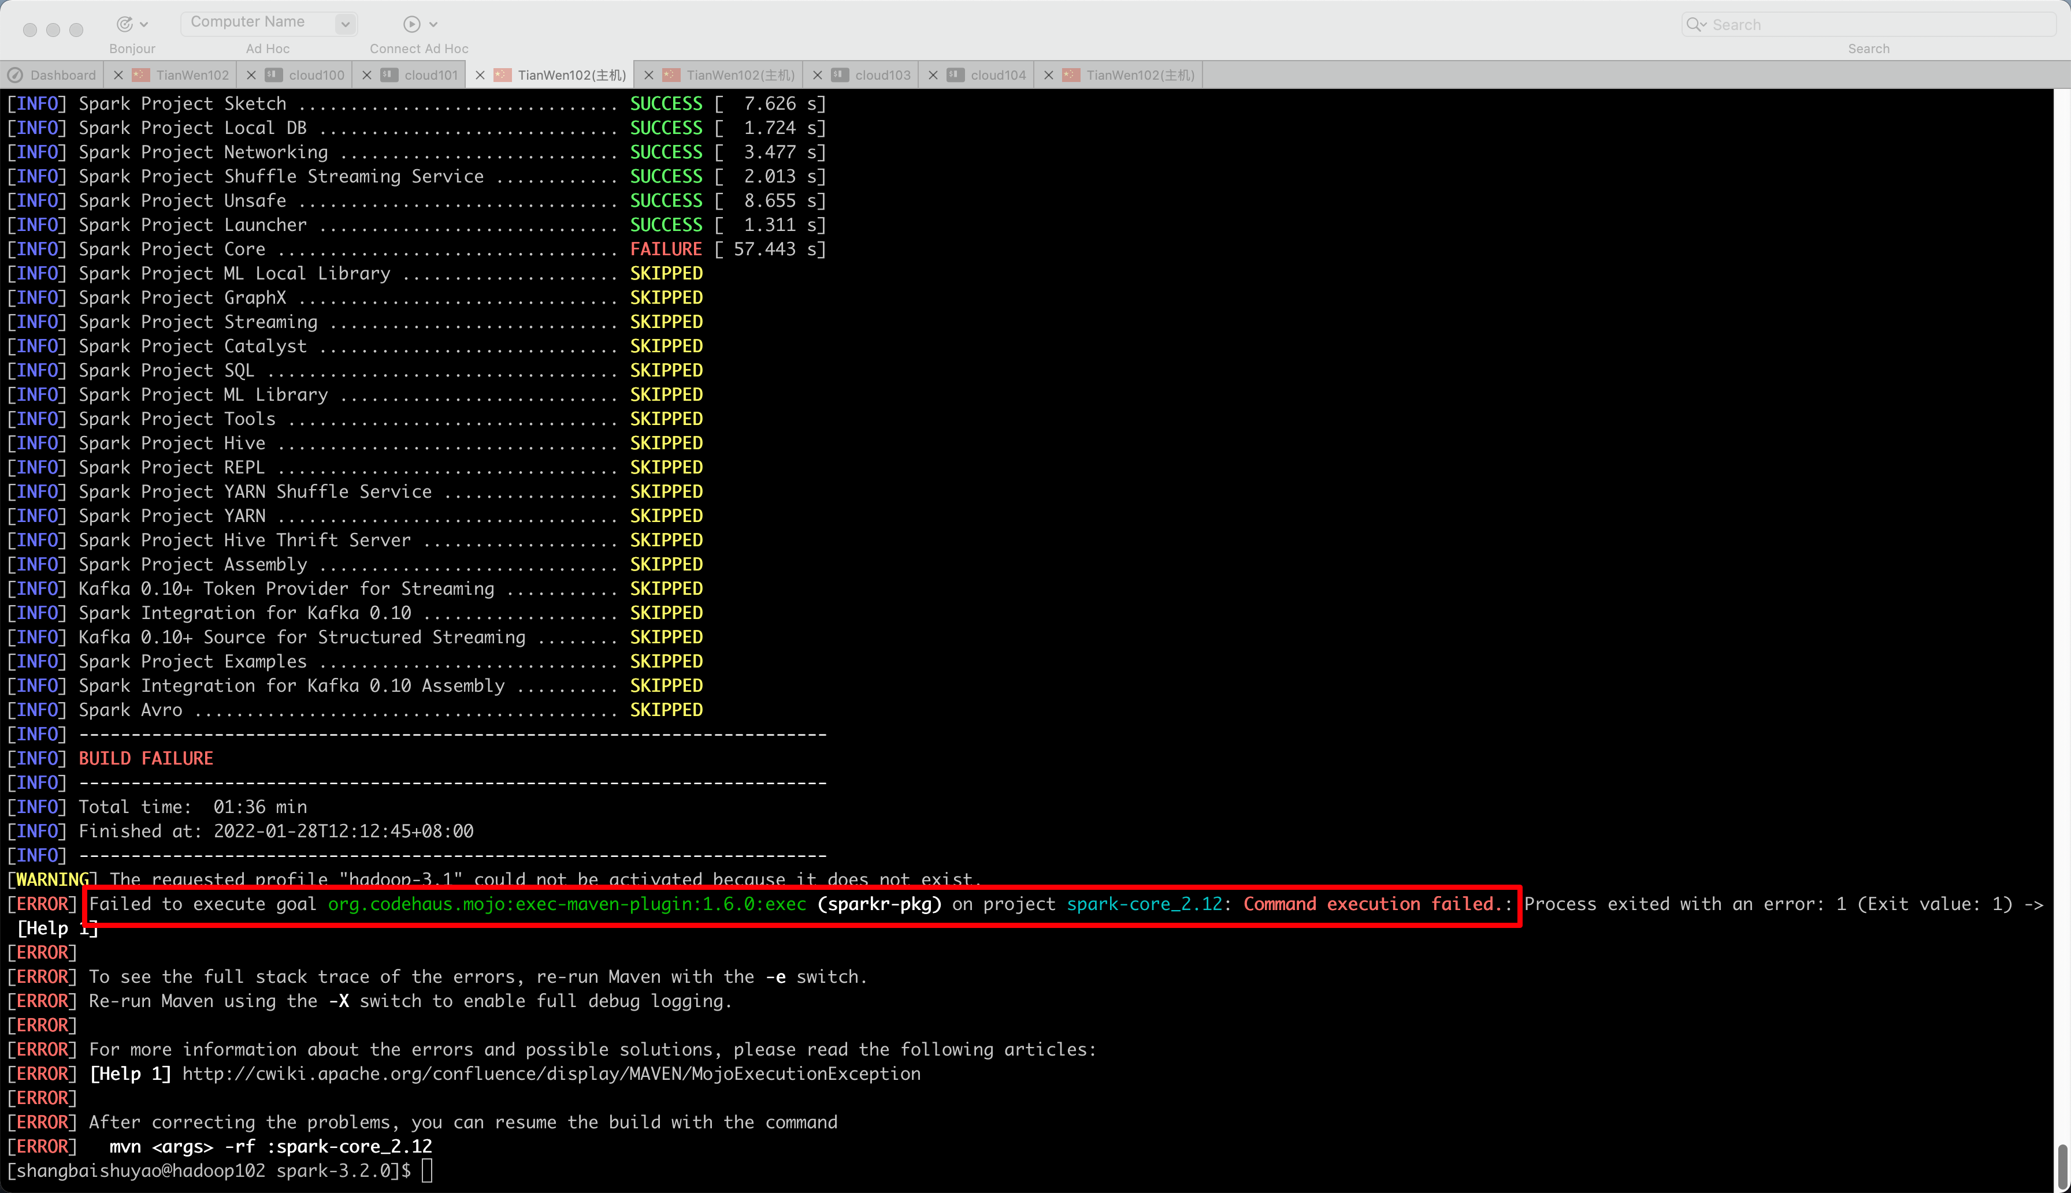
Task: Click the 'spark-core_2.12' project name in error
Action: [1145, 904]
